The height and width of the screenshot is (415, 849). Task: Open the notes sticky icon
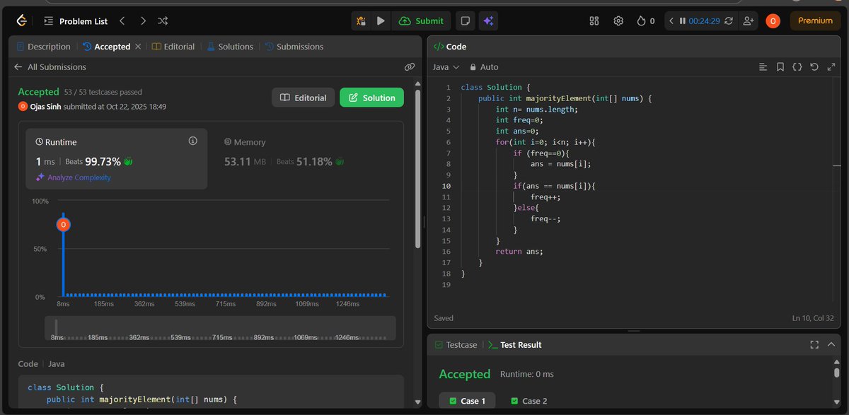point(465,21)
